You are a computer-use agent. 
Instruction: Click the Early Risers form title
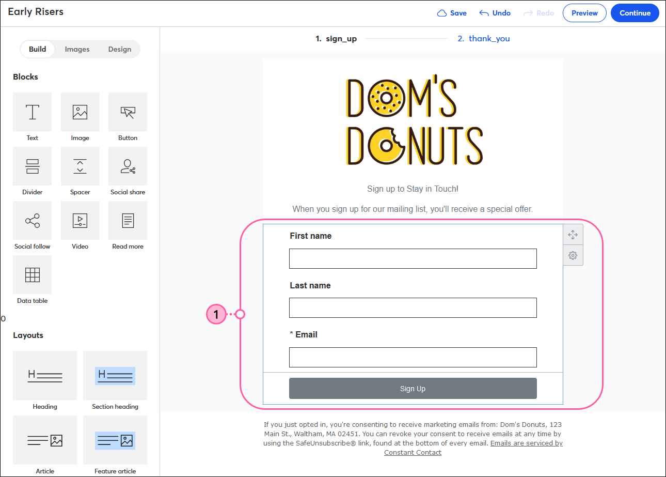pos(36,12)
